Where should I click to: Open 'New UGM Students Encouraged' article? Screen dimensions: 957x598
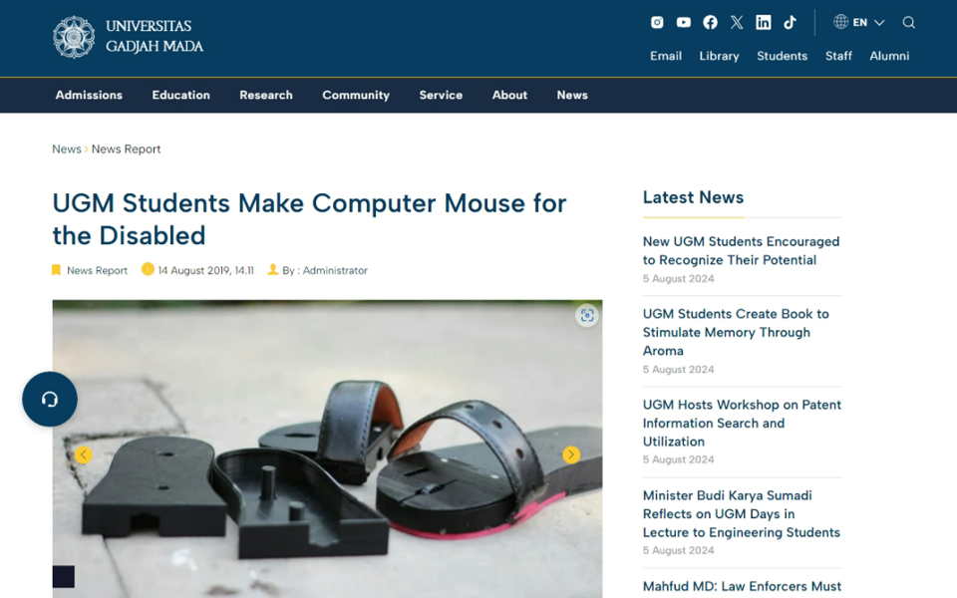[x=741, y=250]
